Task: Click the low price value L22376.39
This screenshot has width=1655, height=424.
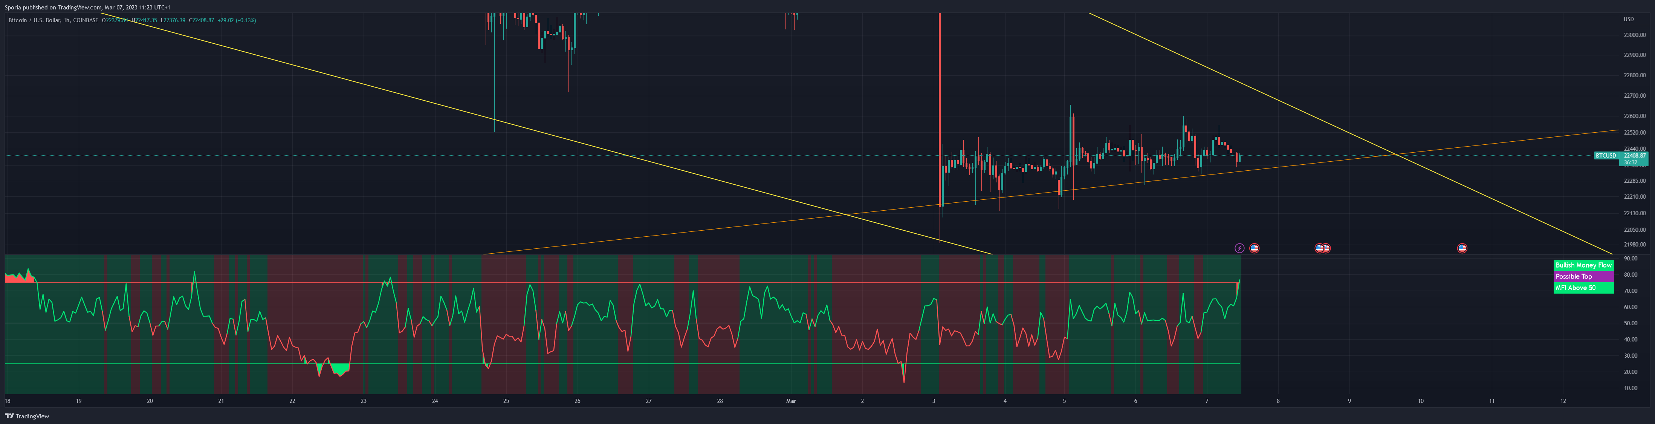Action: click(173, 21)
